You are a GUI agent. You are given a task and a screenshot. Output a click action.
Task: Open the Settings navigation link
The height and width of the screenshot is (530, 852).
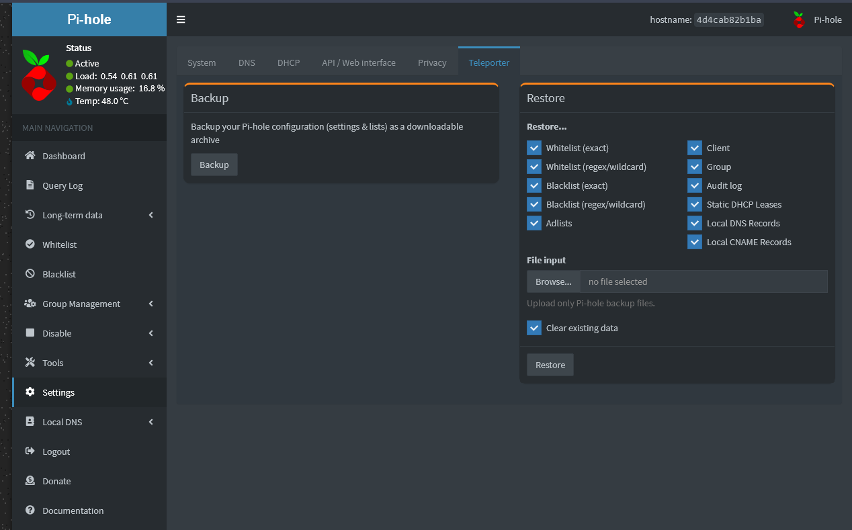89,392
